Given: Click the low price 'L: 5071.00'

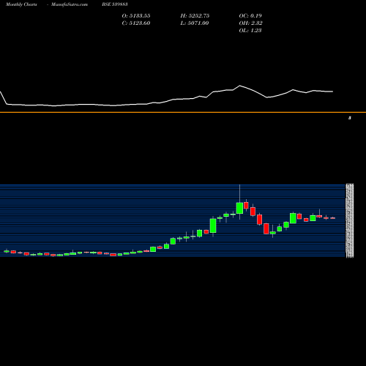Looking at the screenshot, I should pos(195,23).
